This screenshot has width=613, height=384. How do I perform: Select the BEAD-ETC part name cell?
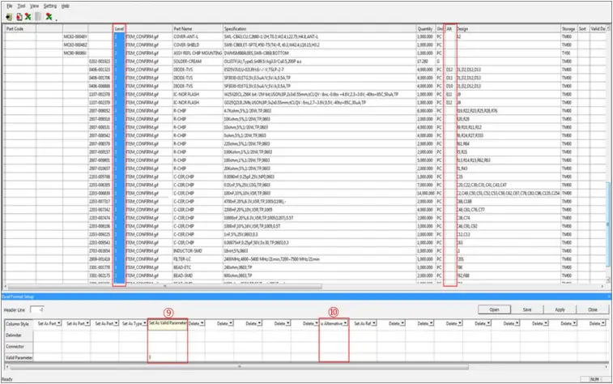click(x=198, y=267)
